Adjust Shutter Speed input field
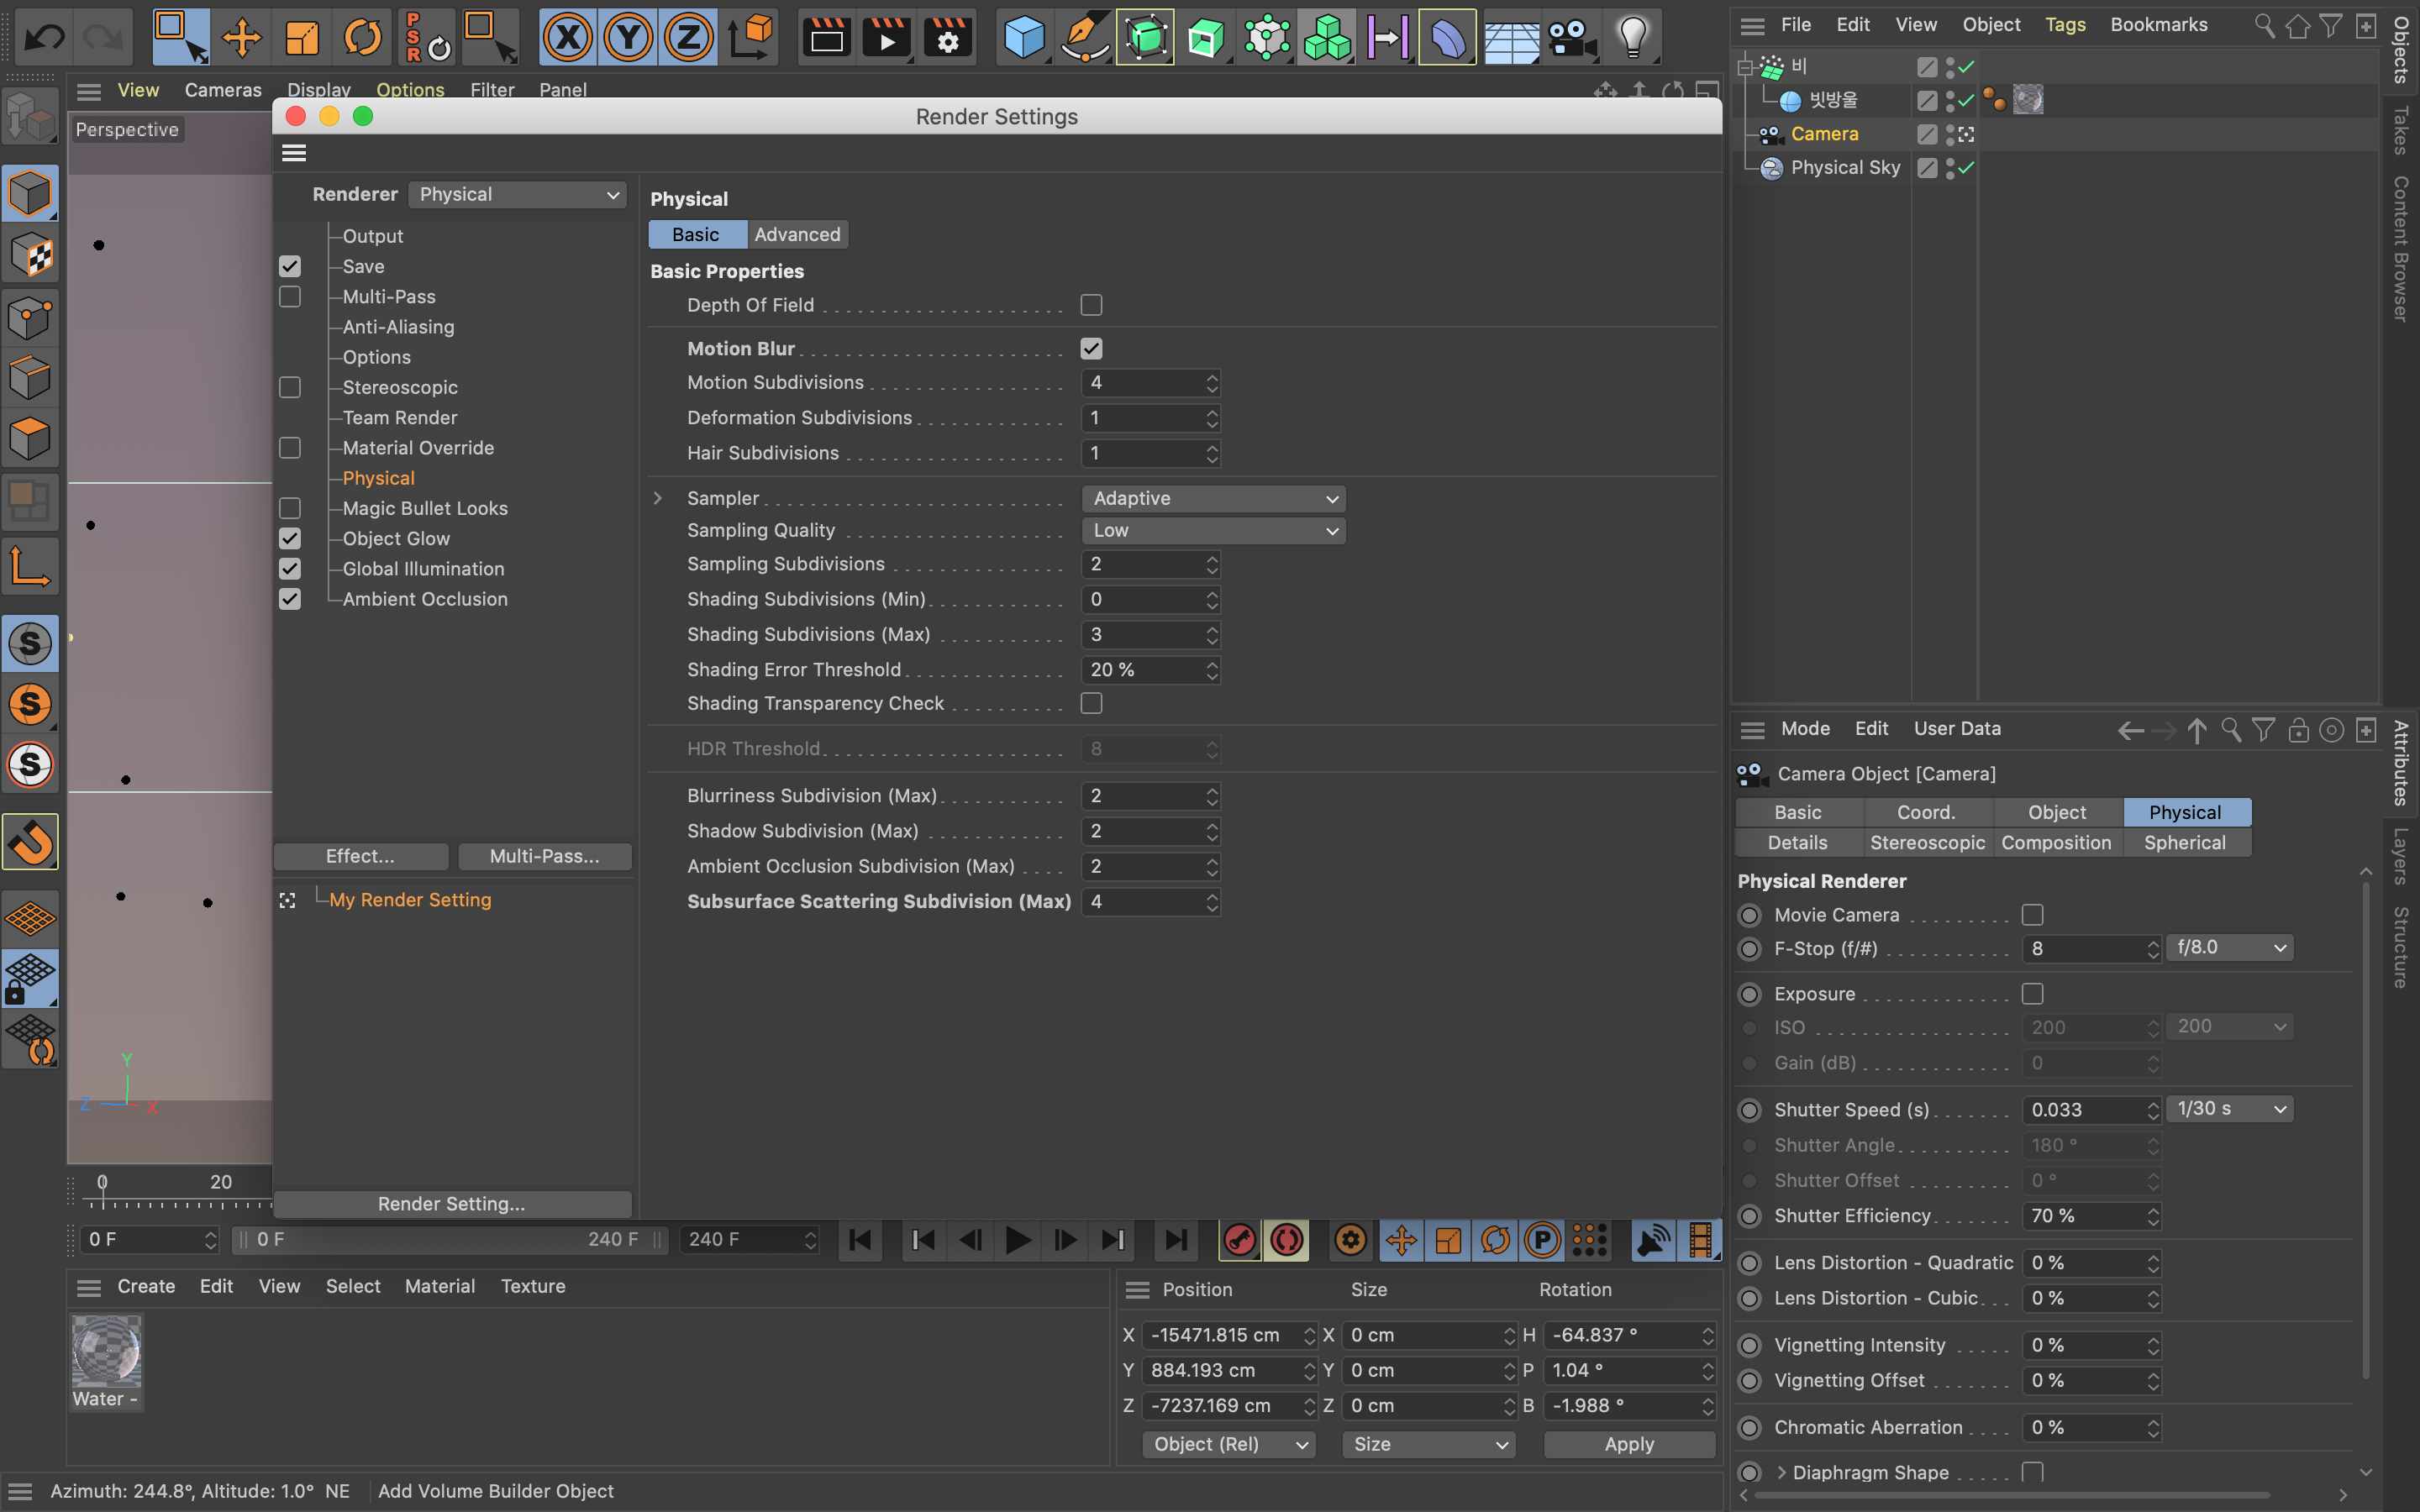The image size is (2420, 1512). click(x=2086, y=1110)
